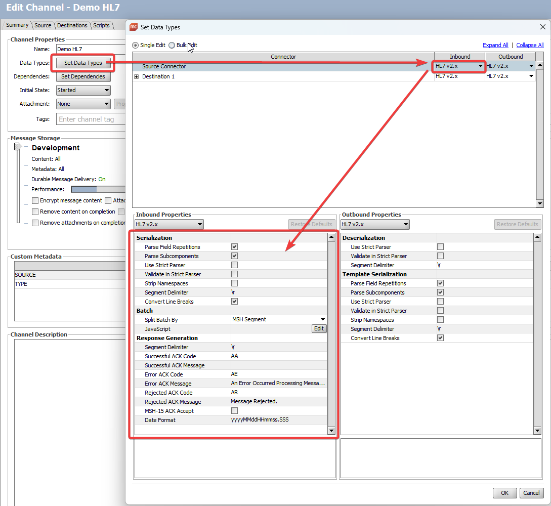The height and width of the screenshot is (506, 551).
Task: Close the Set Data Types dialog
Action: click(542, 27)
